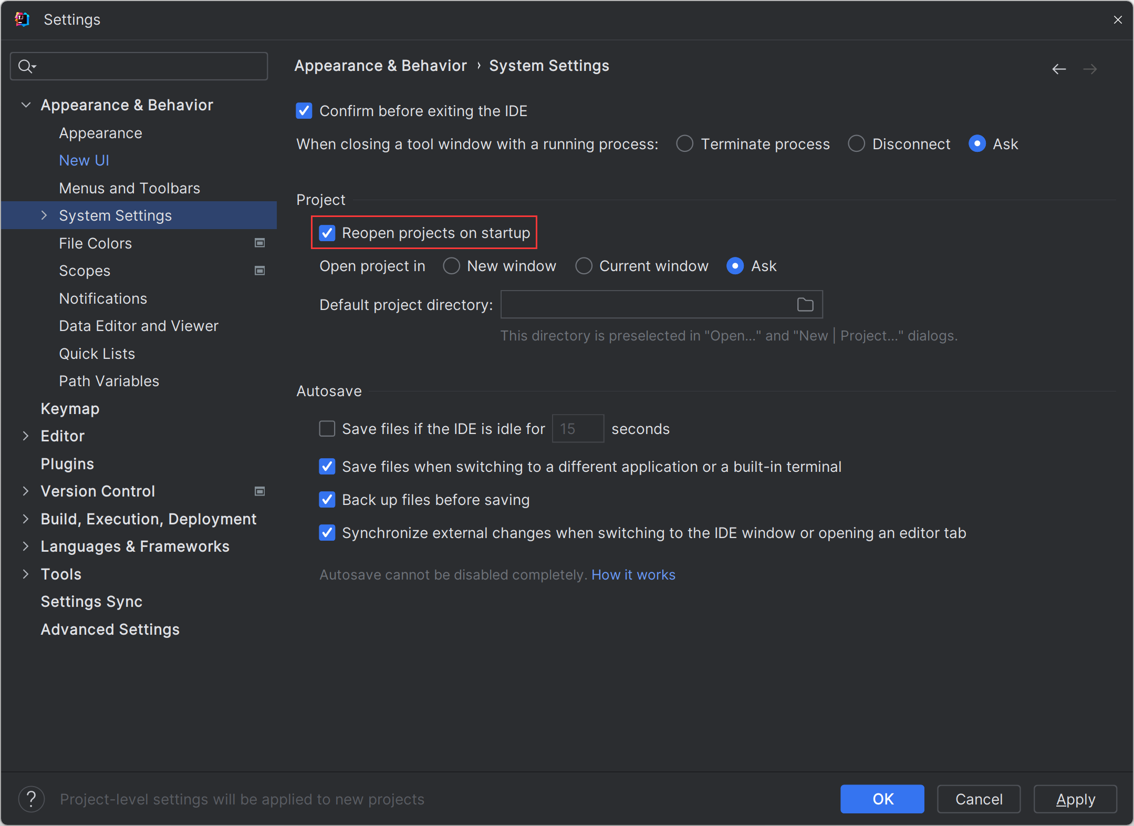Choose Current window for opening projects
1134x826 pixels.
pos(584,266)
